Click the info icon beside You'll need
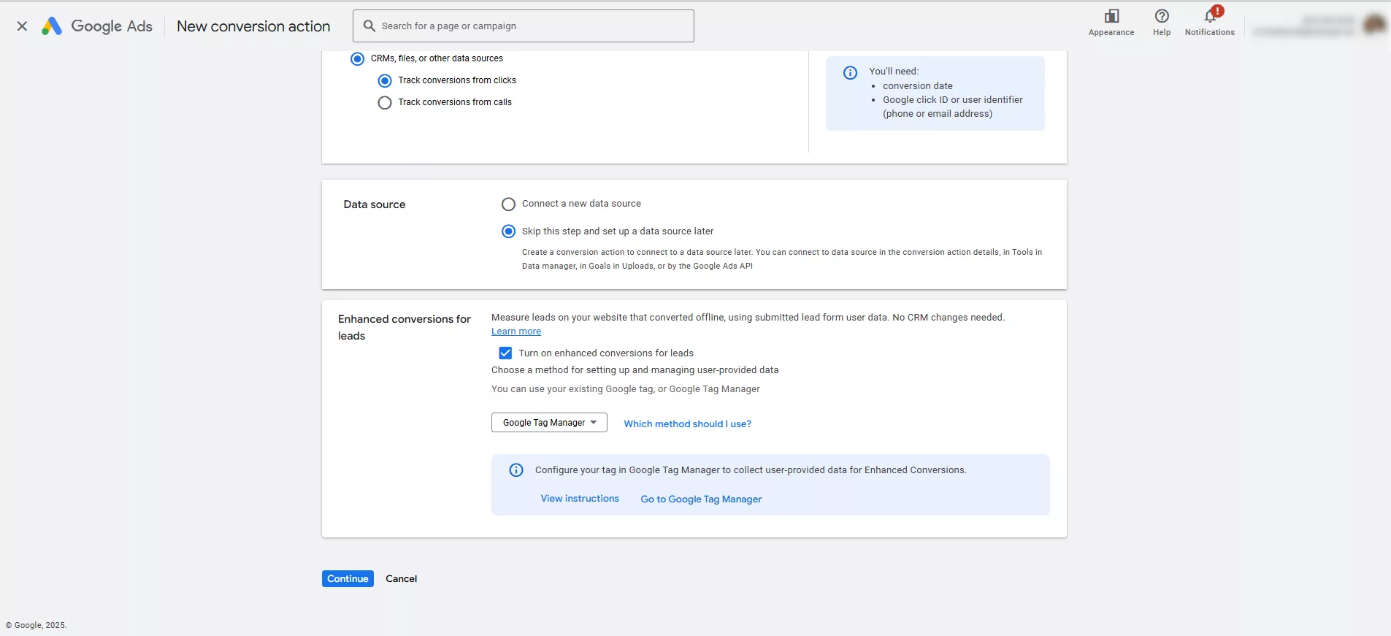1391x636 pixels. pyautogui.click(x=850, y=72)
